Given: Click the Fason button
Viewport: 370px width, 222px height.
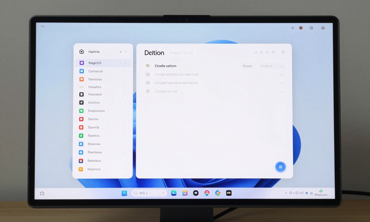Looking at the screenshot, I should pos(248,66).
